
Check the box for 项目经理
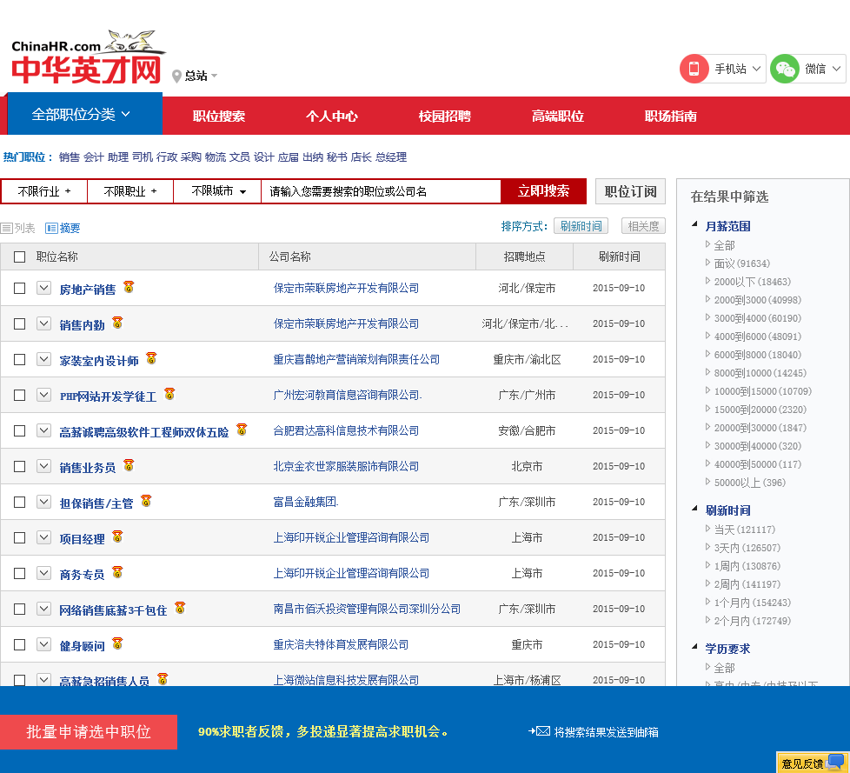19,538
